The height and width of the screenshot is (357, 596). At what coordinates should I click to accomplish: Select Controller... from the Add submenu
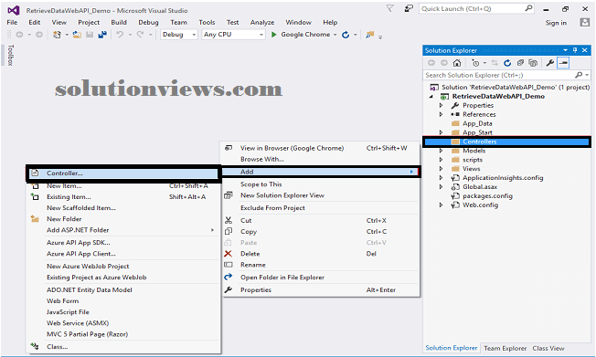(123, 173)
